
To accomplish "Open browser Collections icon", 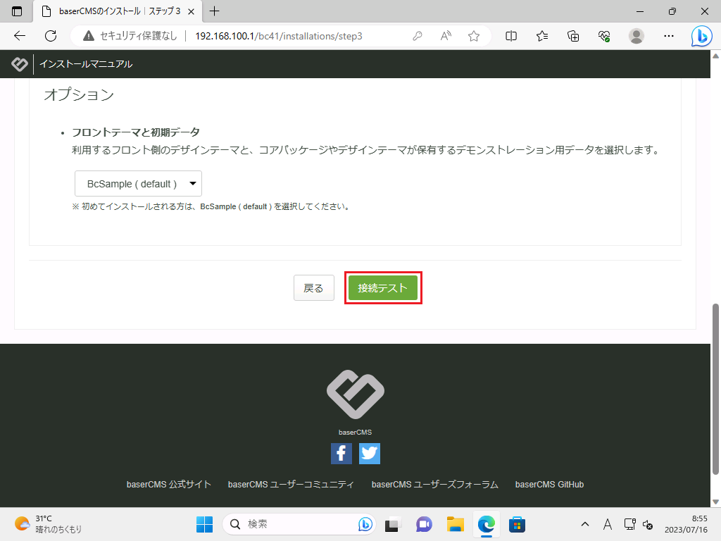I will [x=573, y=36].
